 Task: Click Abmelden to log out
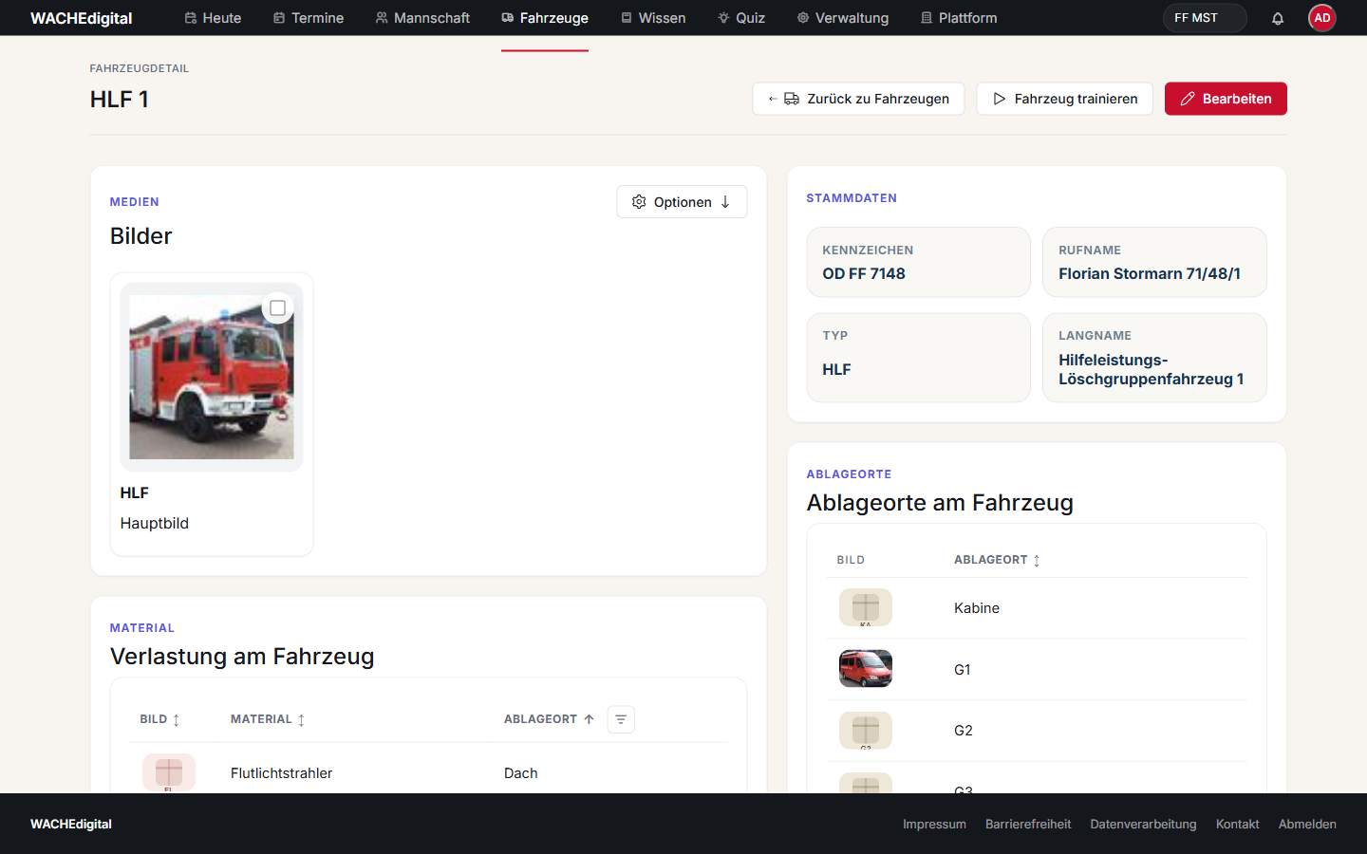[1307, 824]
